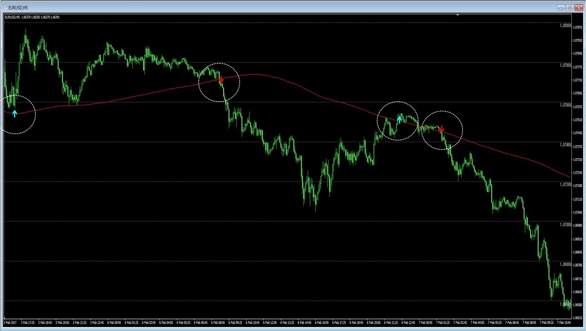
Task: Minimize the EURUSD,M5 chart window
Action: (561, 7)
